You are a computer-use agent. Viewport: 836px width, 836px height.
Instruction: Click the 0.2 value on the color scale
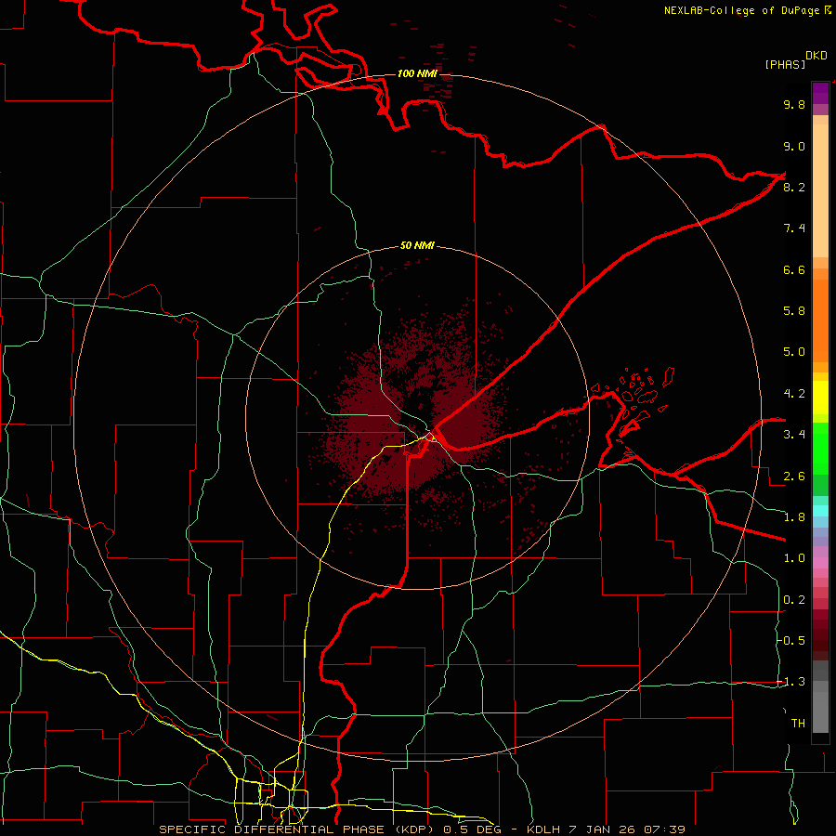pyautogui.click(x=794, y=600)
